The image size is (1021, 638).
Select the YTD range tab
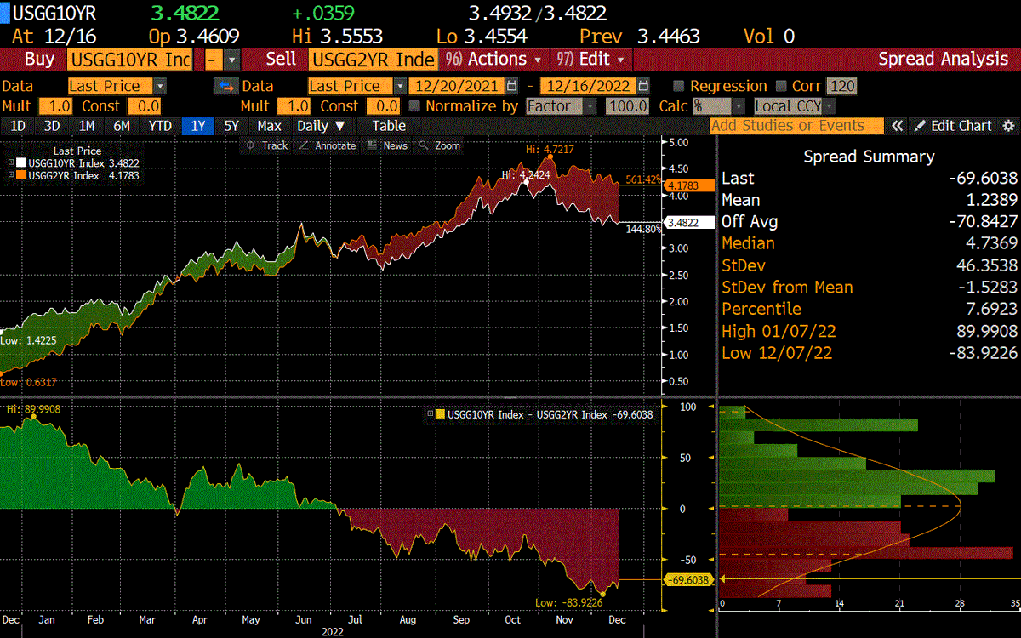click(x=160, y=125)
